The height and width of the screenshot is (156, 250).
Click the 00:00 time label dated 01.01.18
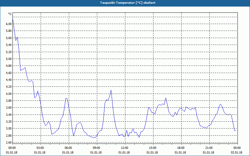[x=12, y=148]
